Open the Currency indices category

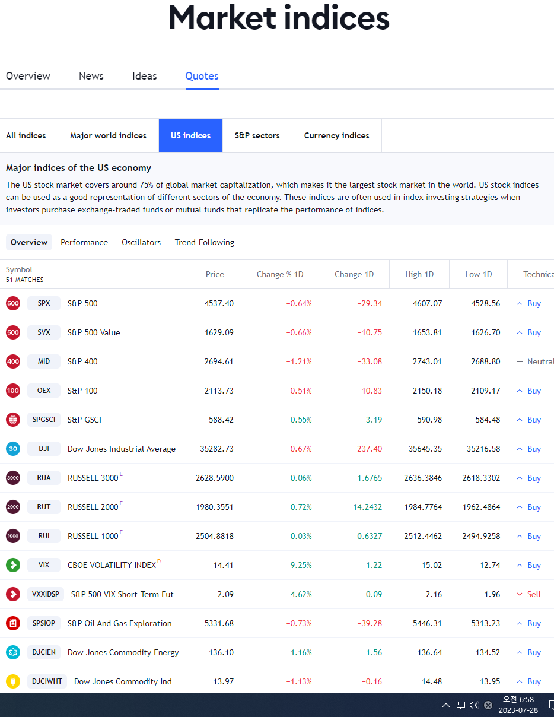336,135
